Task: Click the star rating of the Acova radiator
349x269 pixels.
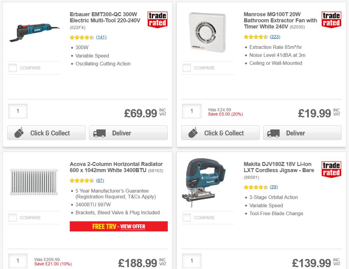Action: click(x=82, y=180)
